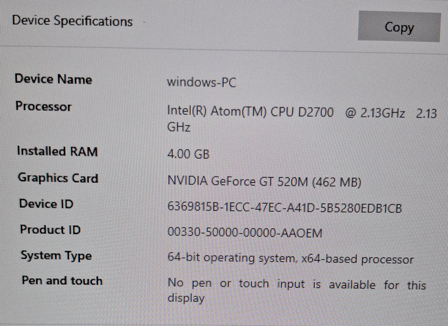Click the Graphics Card label
Viewport: 448px width, 326px height.
coord(58,178)
